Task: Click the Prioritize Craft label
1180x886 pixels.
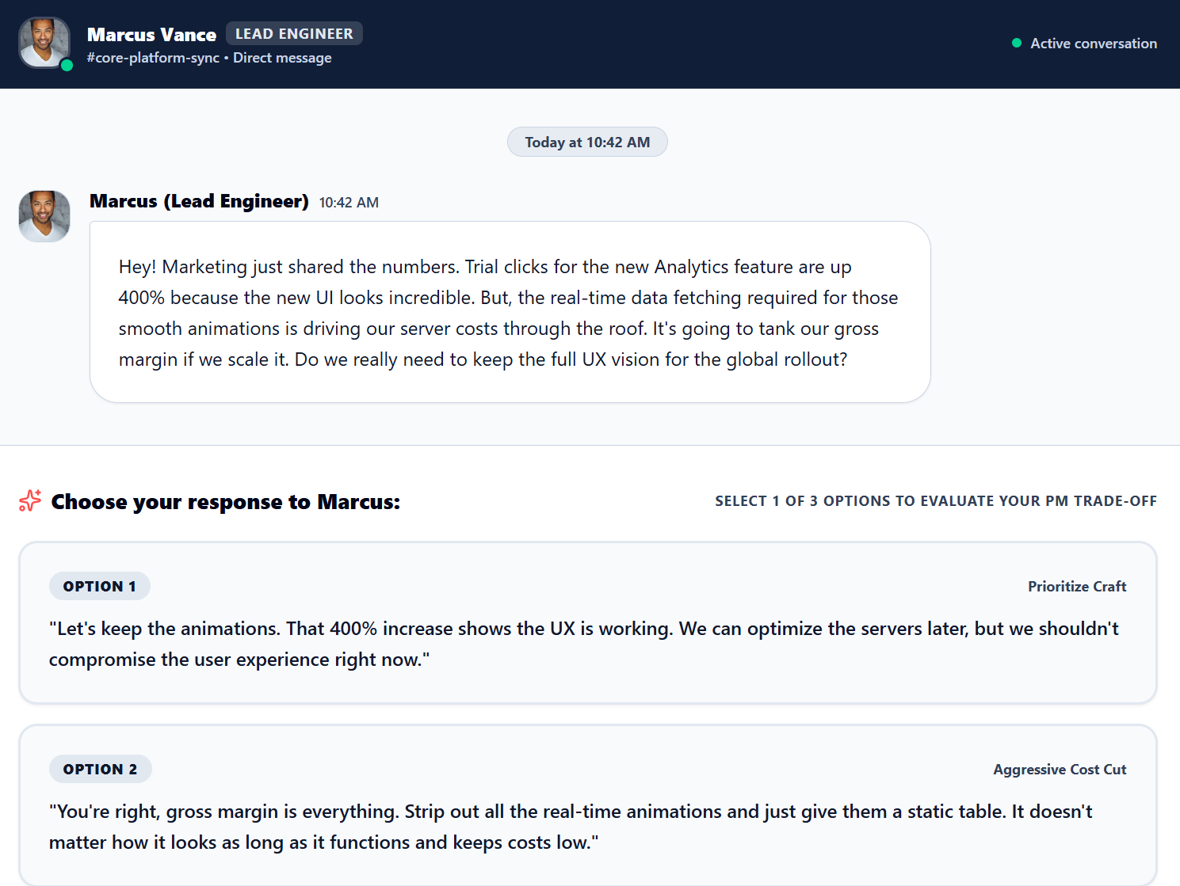Action: (1077, 587)
